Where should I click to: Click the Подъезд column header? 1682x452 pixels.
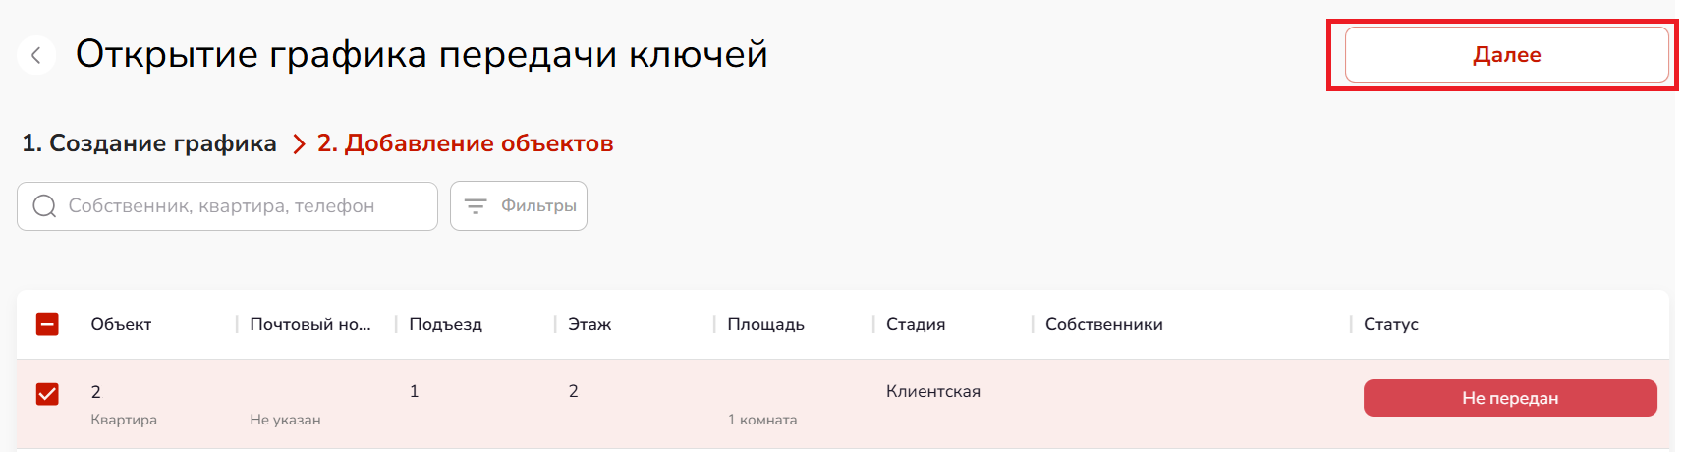pos(445,324)
